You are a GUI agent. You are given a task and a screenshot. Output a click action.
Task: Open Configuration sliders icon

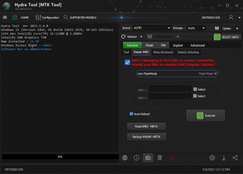click(x=38, y=17)
